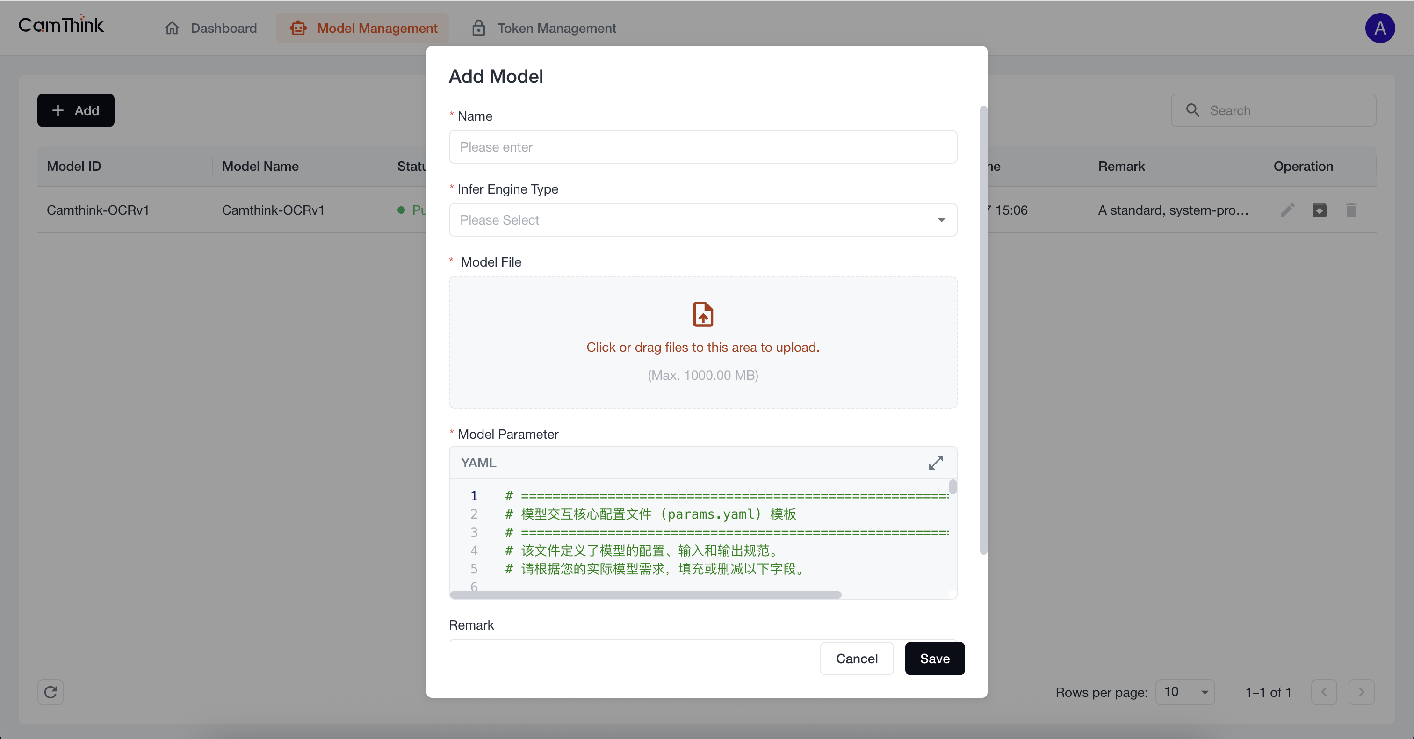Go to the next page arrow

pyautogui.click(x=1361, y=692)
